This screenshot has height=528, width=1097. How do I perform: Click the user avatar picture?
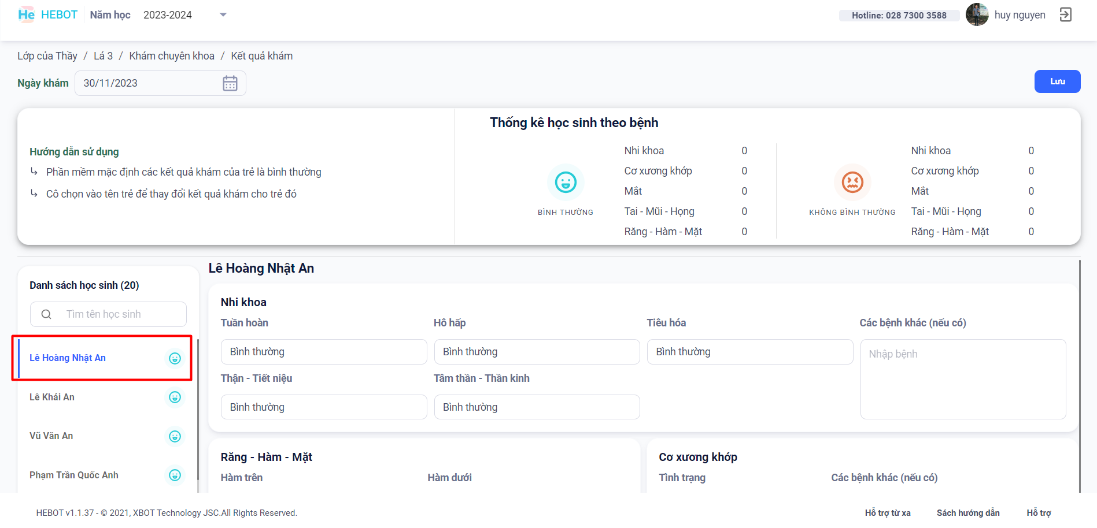[977, 15]
